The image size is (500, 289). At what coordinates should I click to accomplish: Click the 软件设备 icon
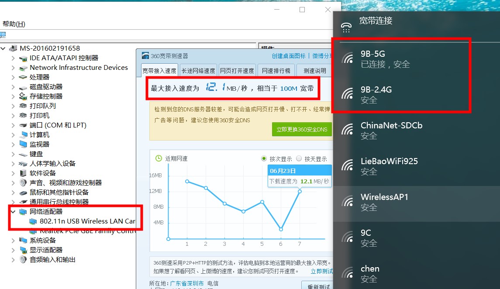(x=23, y=173)
